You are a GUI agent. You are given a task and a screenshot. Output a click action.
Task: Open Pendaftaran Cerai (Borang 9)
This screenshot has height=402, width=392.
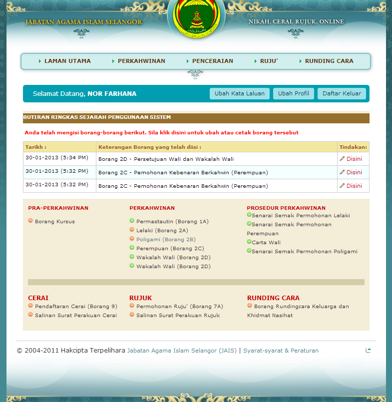(x=76, y=307)
